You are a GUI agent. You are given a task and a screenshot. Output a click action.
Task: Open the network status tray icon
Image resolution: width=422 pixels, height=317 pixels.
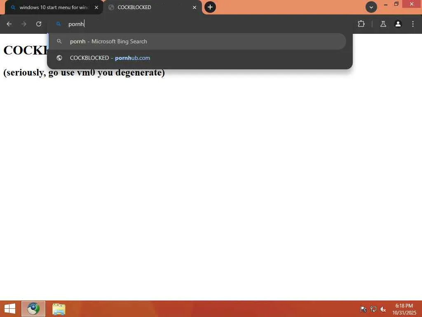(373, 309)
